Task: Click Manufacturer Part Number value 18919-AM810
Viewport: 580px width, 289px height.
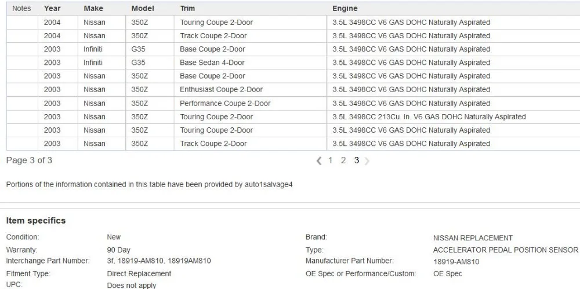Action: click(456, 262)
